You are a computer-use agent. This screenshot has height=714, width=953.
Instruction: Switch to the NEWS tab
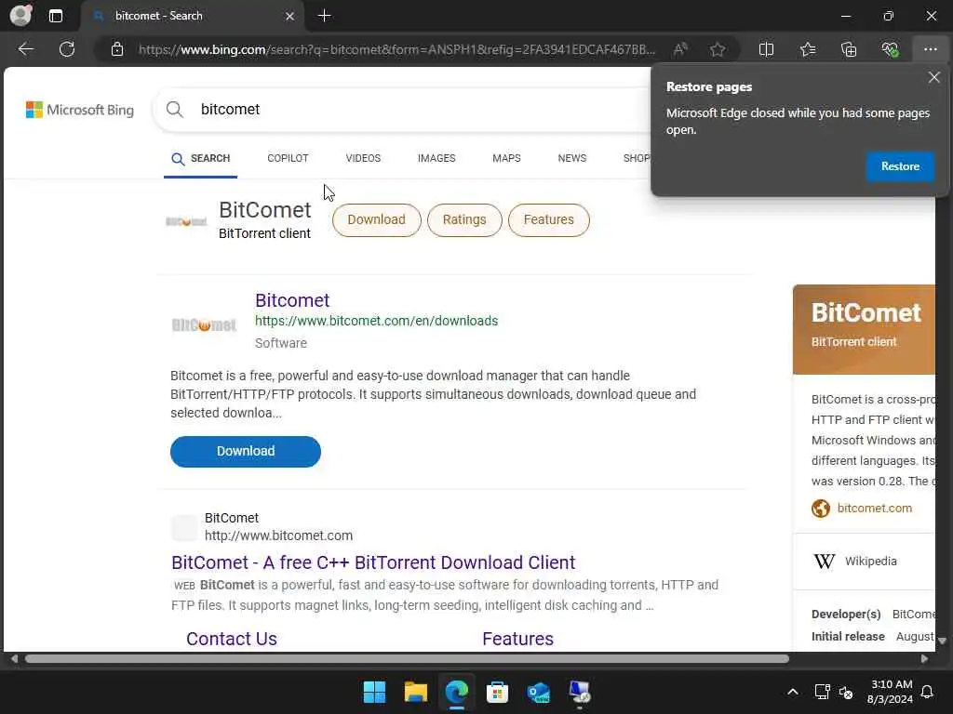point(572,158)
